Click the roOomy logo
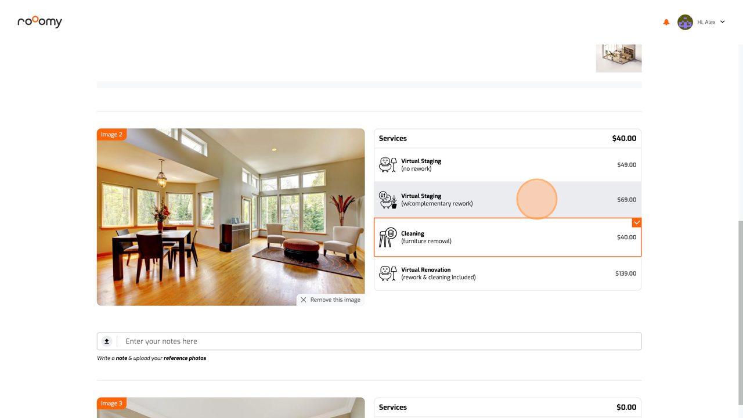 click(x=39, y=21)
